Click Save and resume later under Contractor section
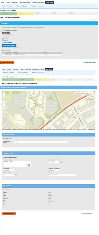Screen dimensions: 99x235 pos(7,62)
